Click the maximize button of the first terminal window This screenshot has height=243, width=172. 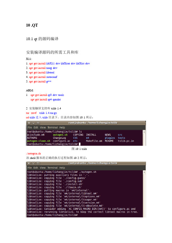tap(38, 123)
